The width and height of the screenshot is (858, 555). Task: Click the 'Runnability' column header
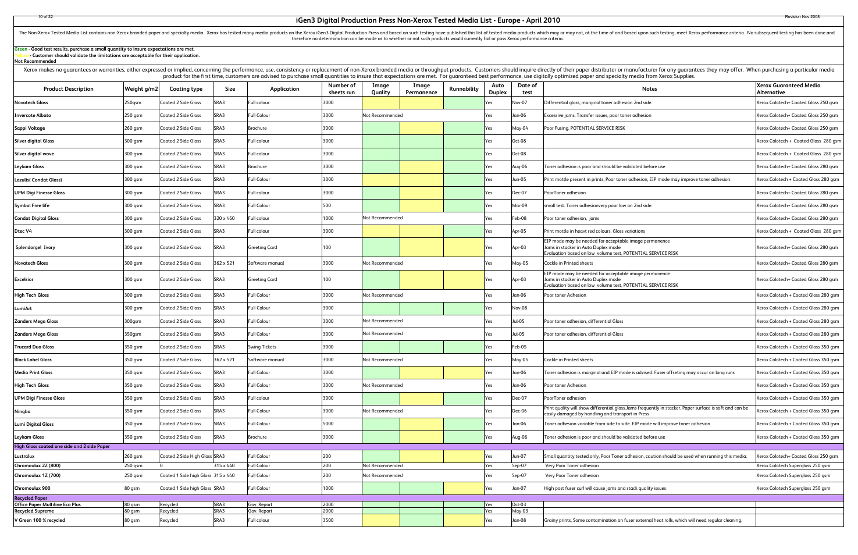(464, 89)
